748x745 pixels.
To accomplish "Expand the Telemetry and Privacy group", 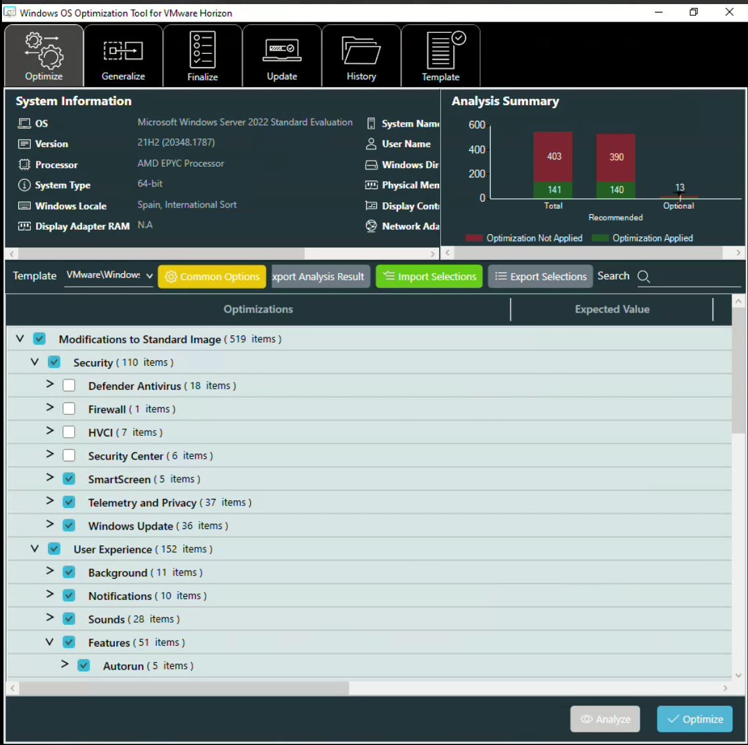I will pyautogui.click(x=50, y=501).
